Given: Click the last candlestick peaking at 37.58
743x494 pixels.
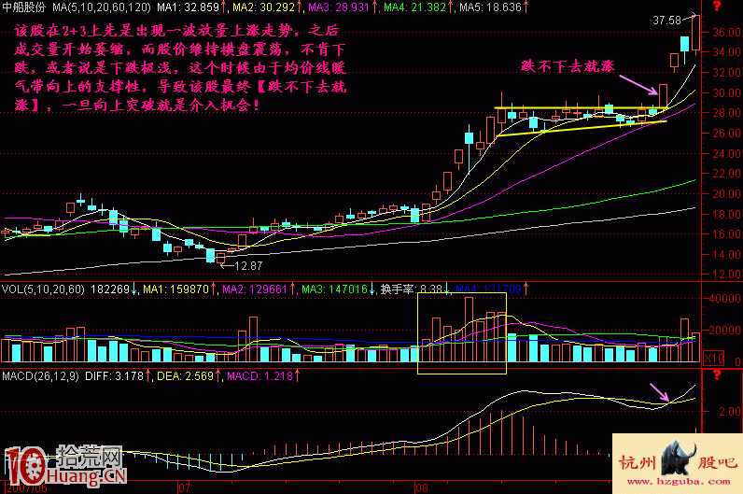Looking at the screenshot, I should pyautogui.click(x=695, y=34).
